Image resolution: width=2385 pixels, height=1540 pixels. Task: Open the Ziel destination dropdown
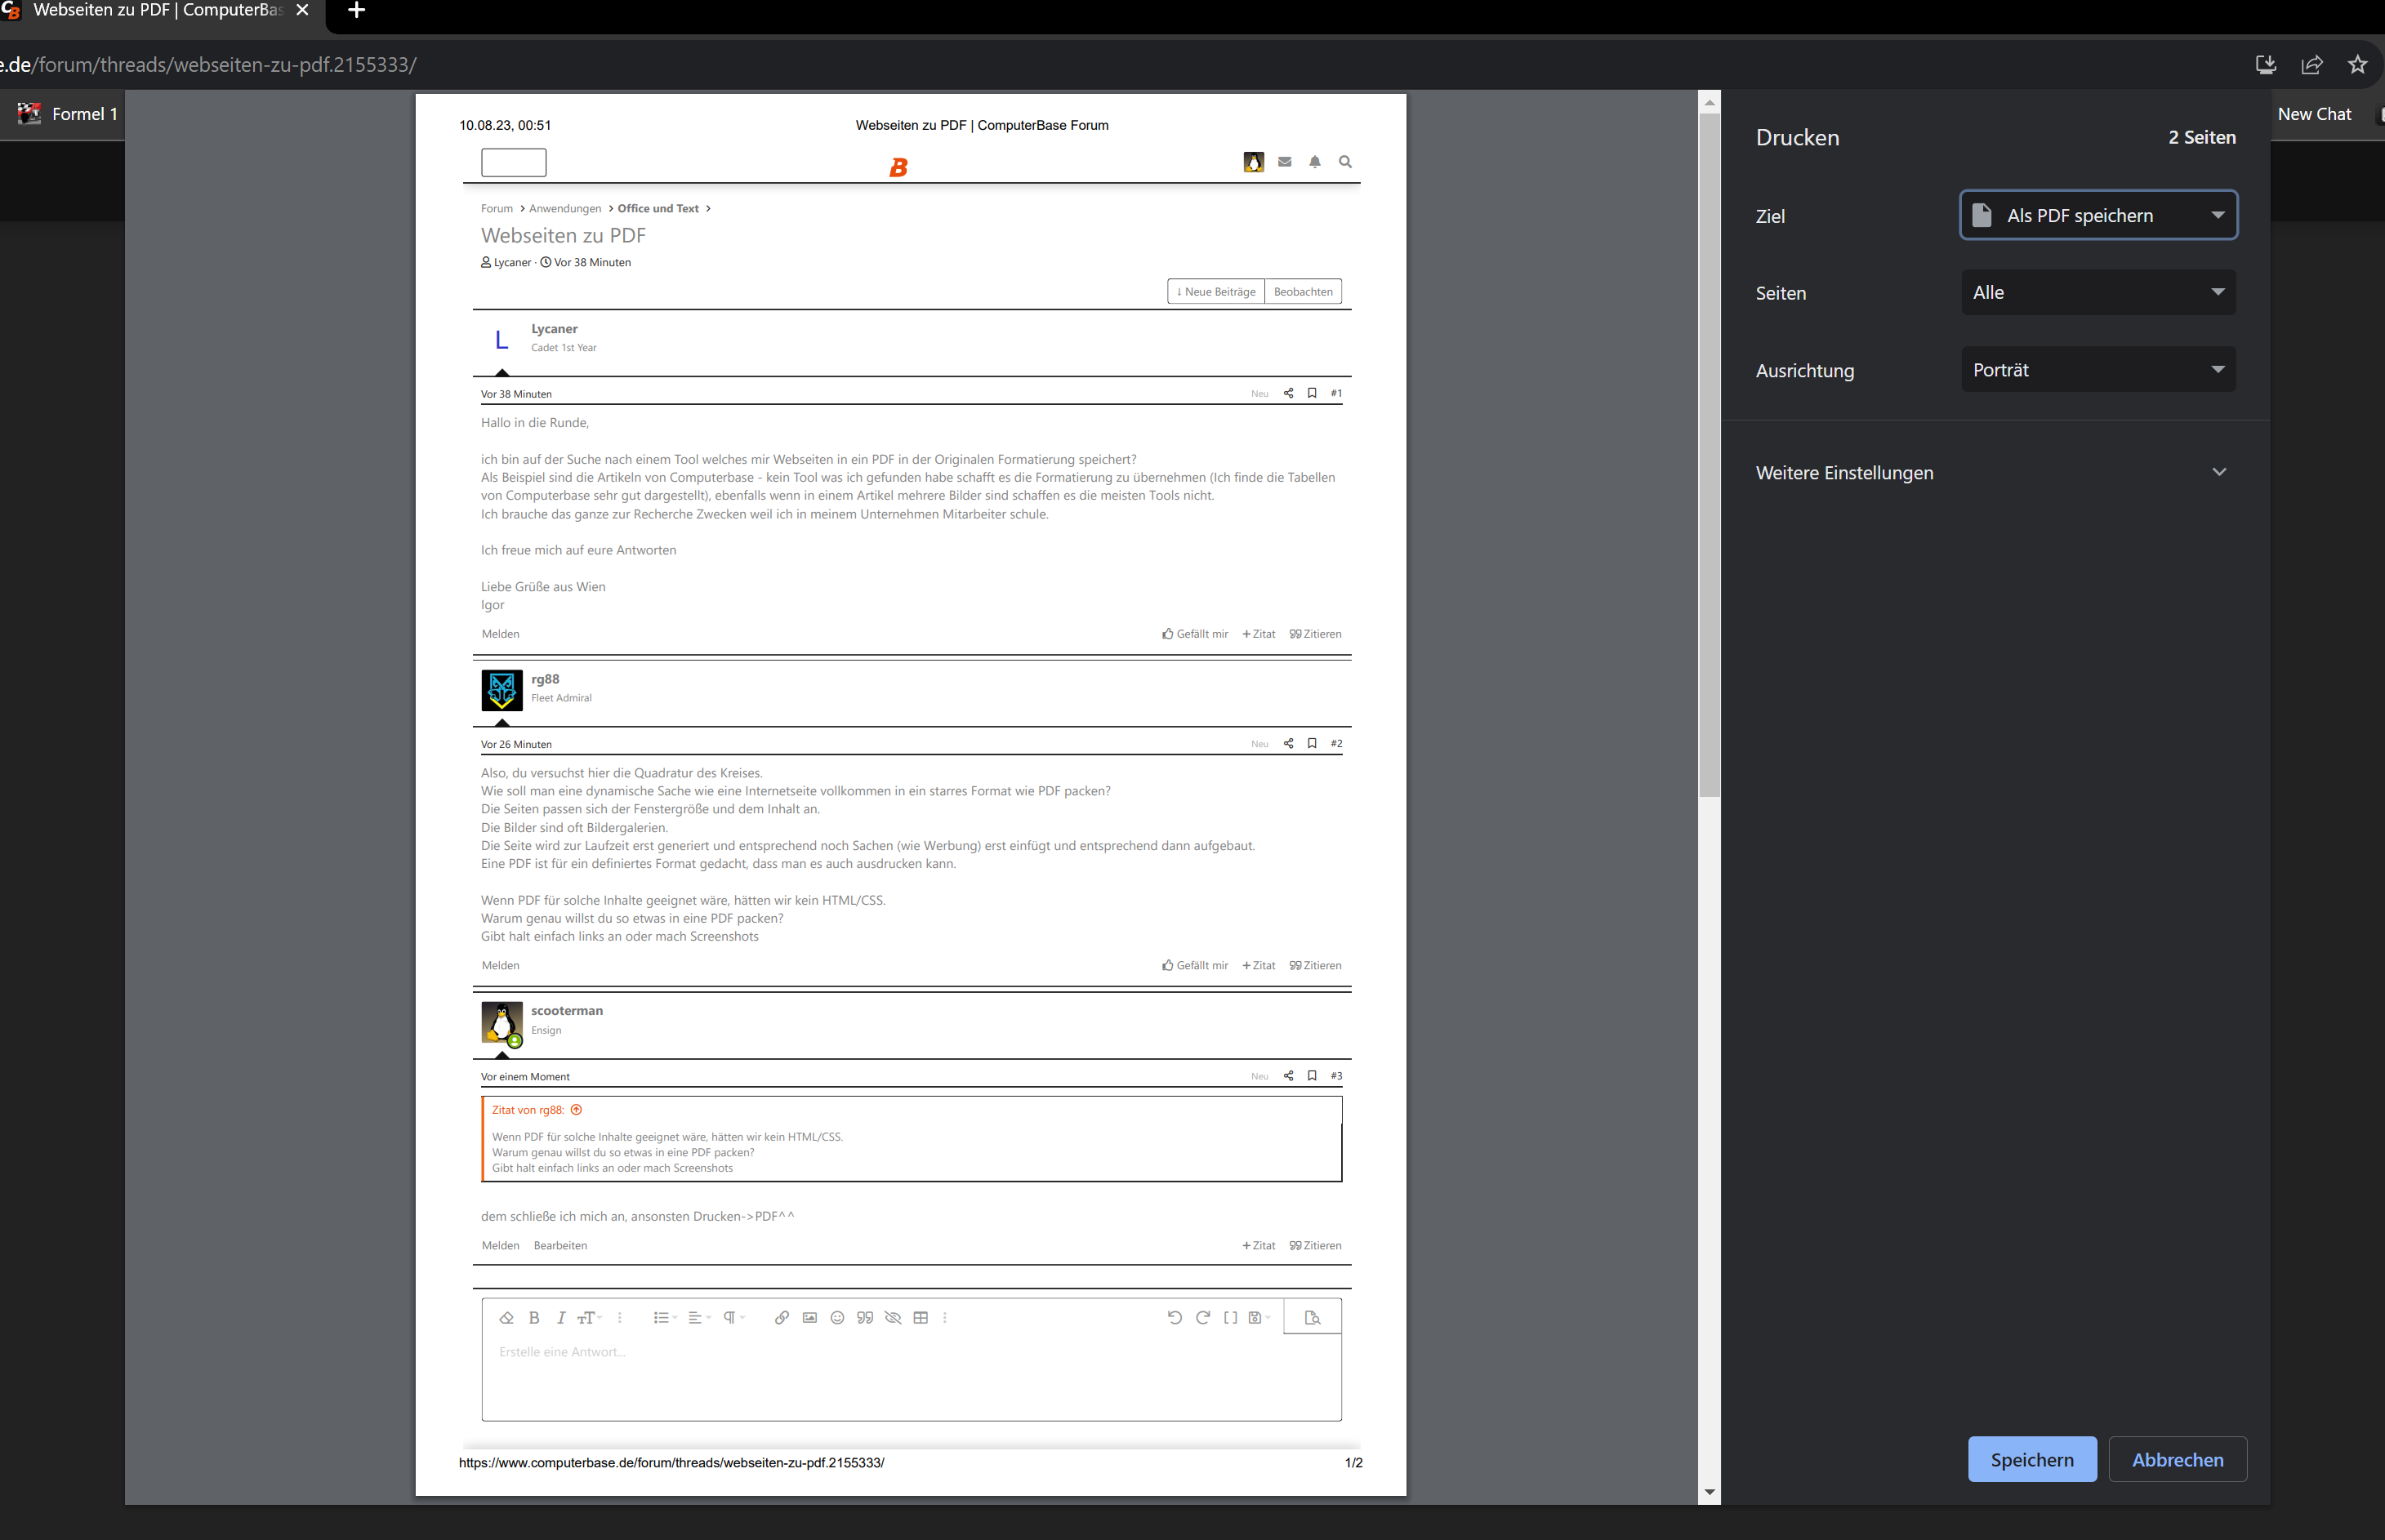[x=2097, y=216]
